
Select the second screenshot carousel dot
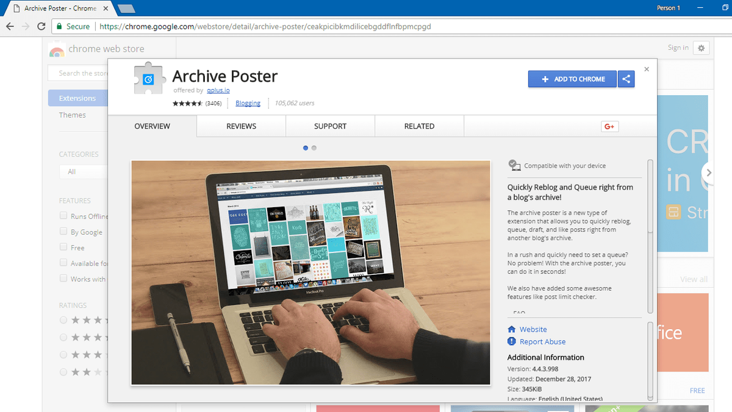click(x=314, y=147)
